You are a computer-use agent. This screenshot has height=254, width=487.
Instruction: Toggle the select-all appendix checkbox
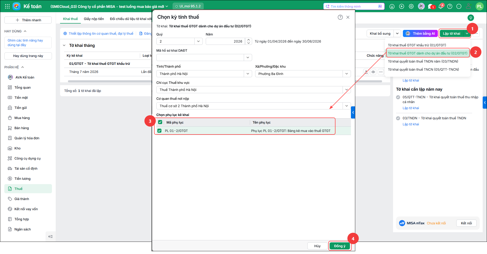(x=160, y=122)
